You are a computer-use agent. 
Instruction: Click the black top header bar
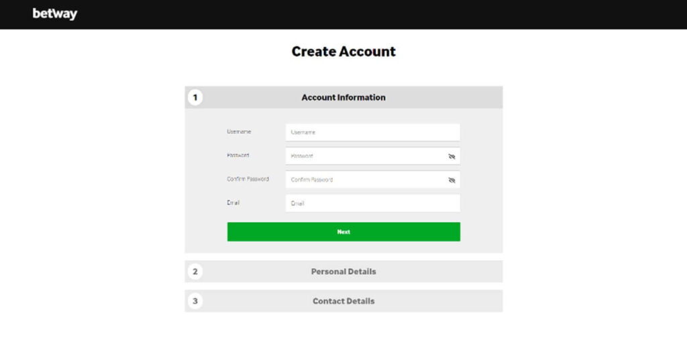343,15
